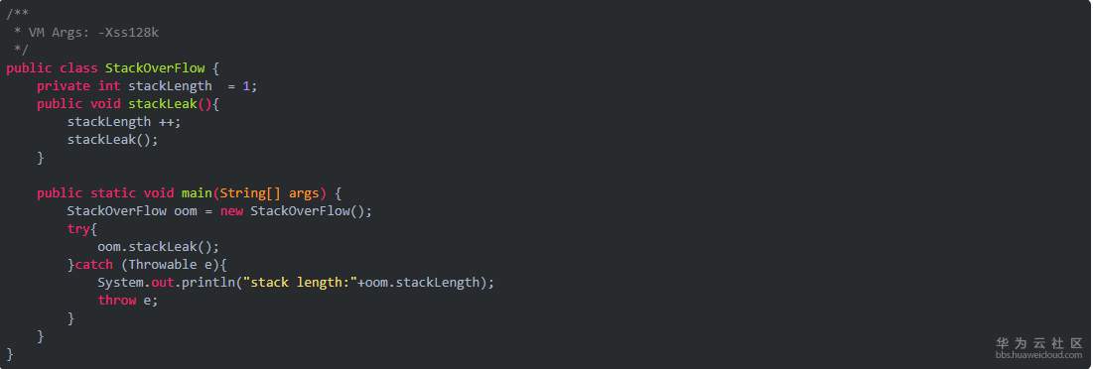Click the private keyword on stackLength line
1093x369 pixels.
pos(64,86)
